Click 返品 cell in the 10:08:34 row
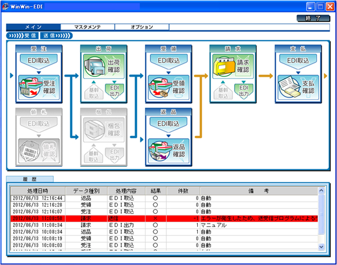Viewport: 337px width, 265px height. point(86,232)
